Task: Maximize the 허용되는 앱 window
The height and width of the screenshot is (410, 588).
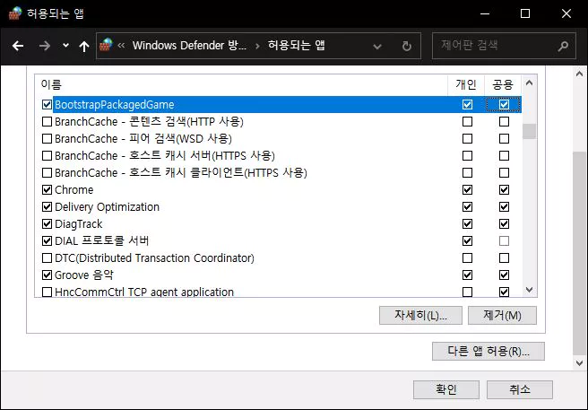Action: pos(525,13)
